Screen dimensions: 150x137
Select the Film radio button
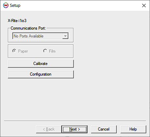(x=45, y=51)
